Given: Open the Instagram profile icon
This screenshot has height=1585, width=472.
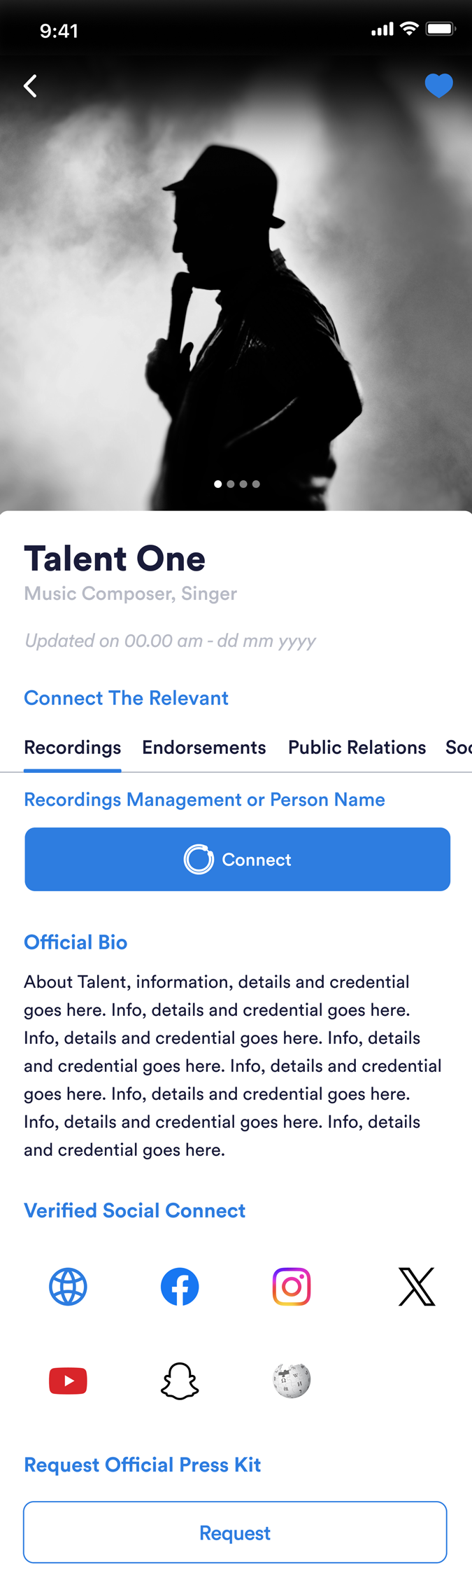Looking at the screenshot, I should coord(292,1287).
